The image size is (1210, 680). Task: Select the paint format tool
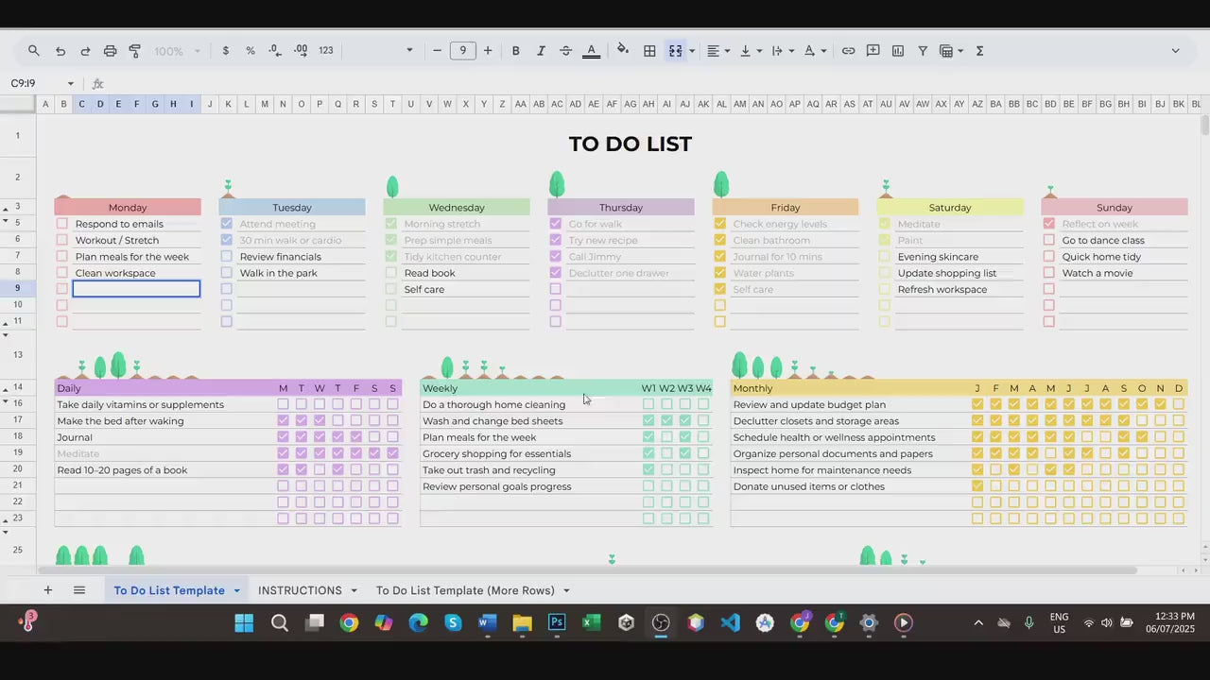click(134, 51)
